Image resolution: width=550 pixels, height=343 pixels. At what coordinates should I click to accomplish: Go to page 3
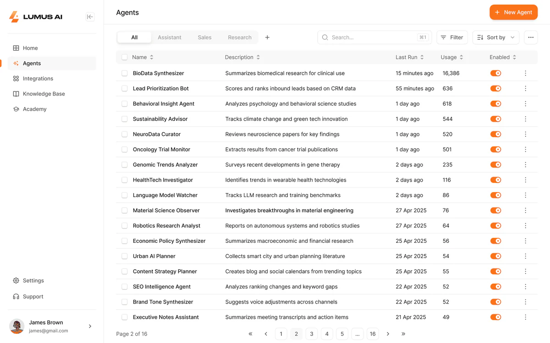click(312, 334)
